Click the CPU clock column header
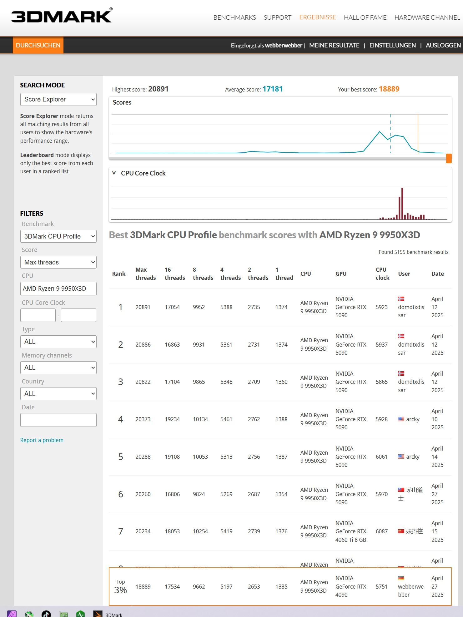 pos(382,274)
